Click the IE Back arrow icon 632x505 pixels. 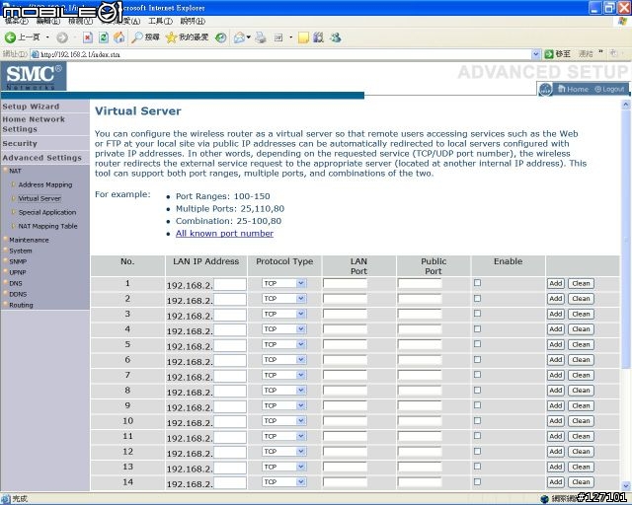[10, 37]
